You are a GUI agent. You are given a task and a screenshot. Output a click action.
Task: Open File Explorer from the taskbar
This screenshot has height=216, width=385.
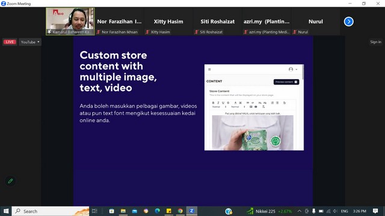[123, 211]
